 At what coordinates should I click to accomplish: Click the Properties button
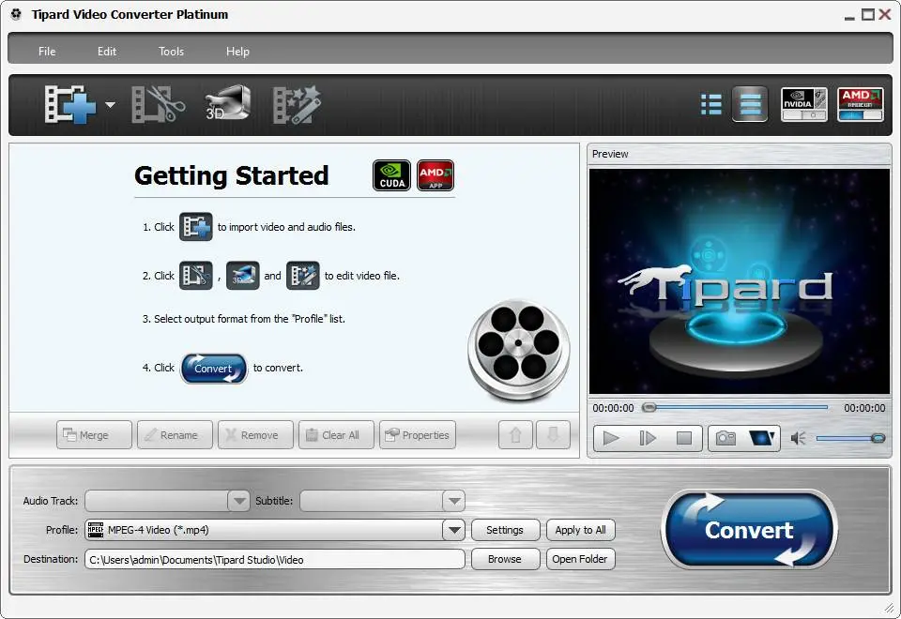click(418, 434)
